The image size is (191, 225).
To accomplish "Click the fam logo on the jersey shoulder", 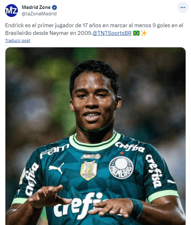I will (54, 151).
